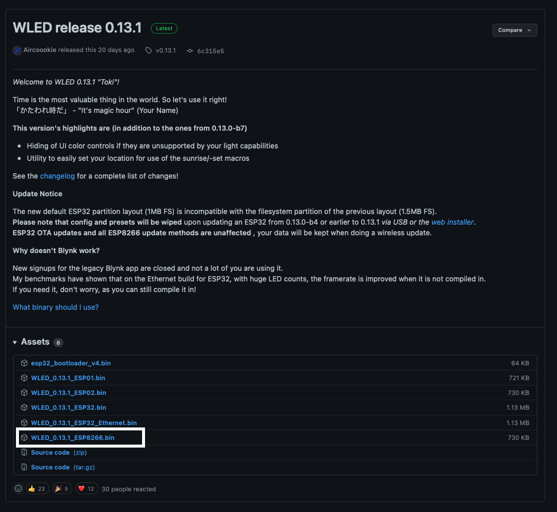Click the file icon for Source code tar.gz
The height and width of the screenshot is (512, 557).
pos(24,467)
